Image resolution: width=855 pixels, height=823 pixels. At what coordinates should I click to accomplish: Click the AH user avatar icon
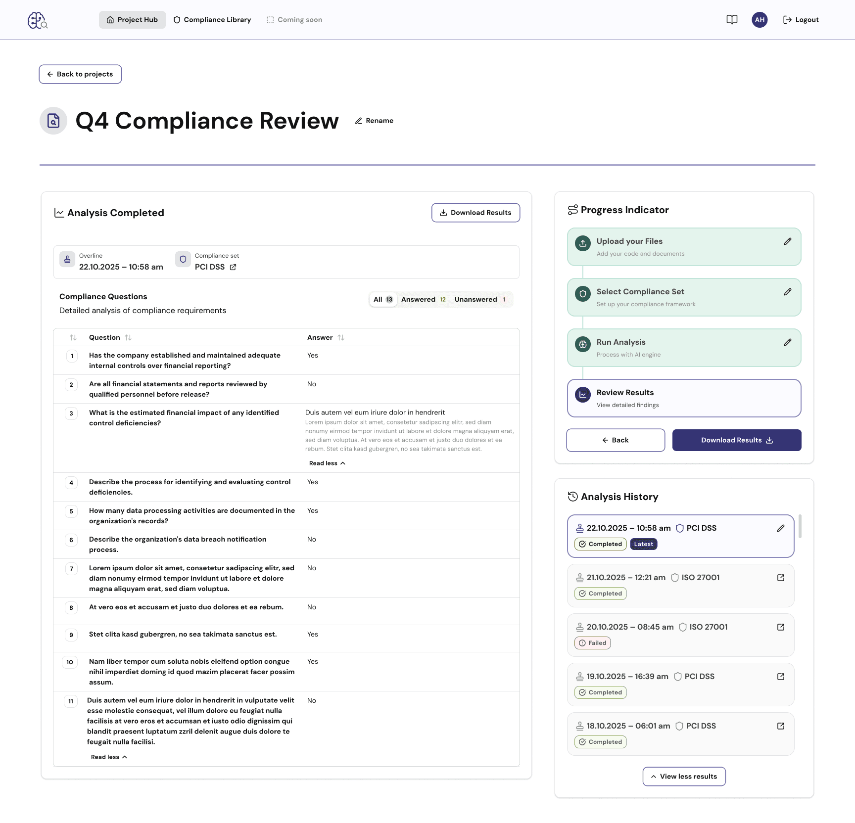(x=760, y=19)
